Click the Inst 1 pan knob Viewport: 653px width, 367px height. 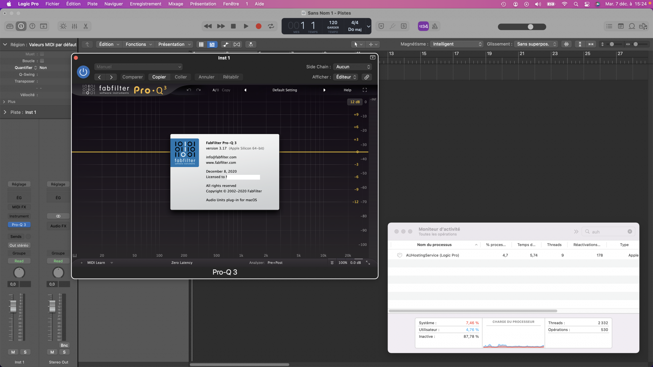click(x=19, y=273)
